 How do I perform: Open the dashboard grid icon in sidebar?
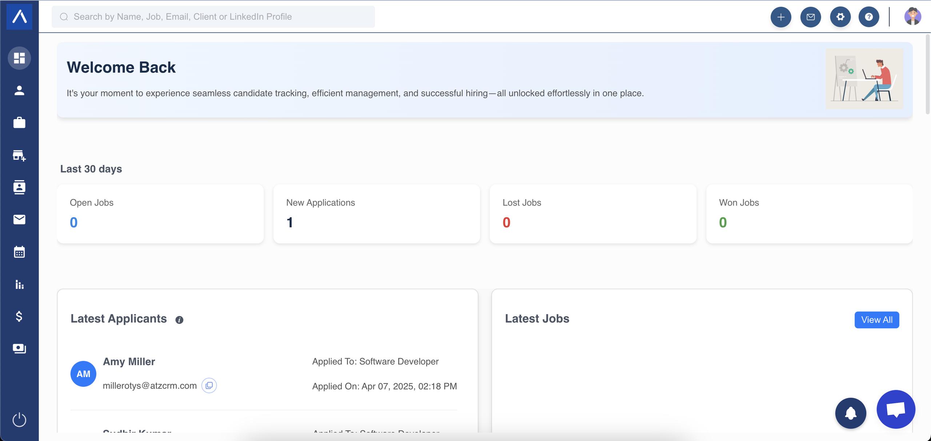tap(19, 58)
